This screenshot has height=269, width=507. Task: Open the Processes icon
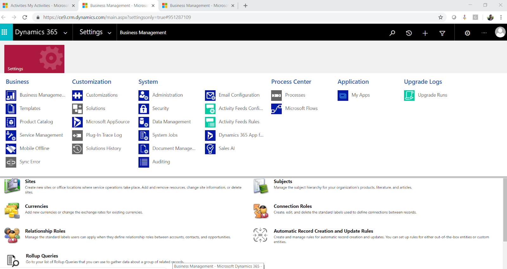(x=276, y=95)
